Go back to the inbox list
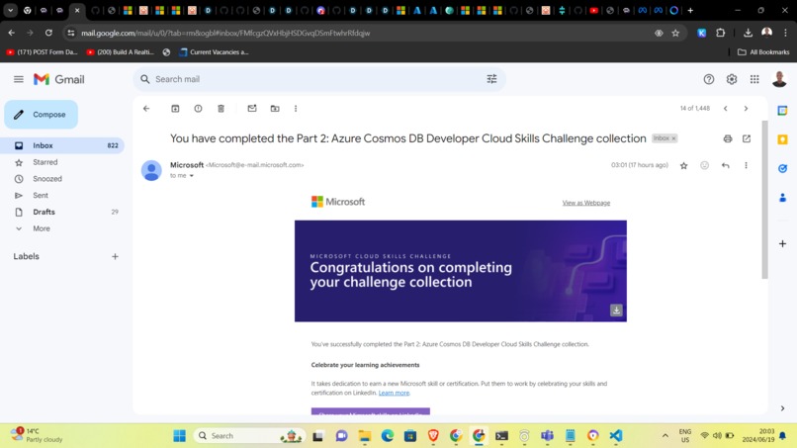The height and width of the screenshot is (448, 797). click(146, 109)
